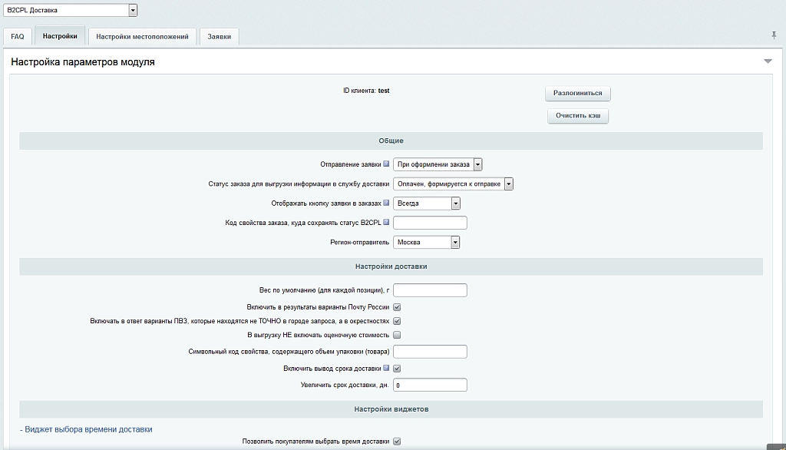Click the Виджет выбора времени доставки link

(88, 429)
